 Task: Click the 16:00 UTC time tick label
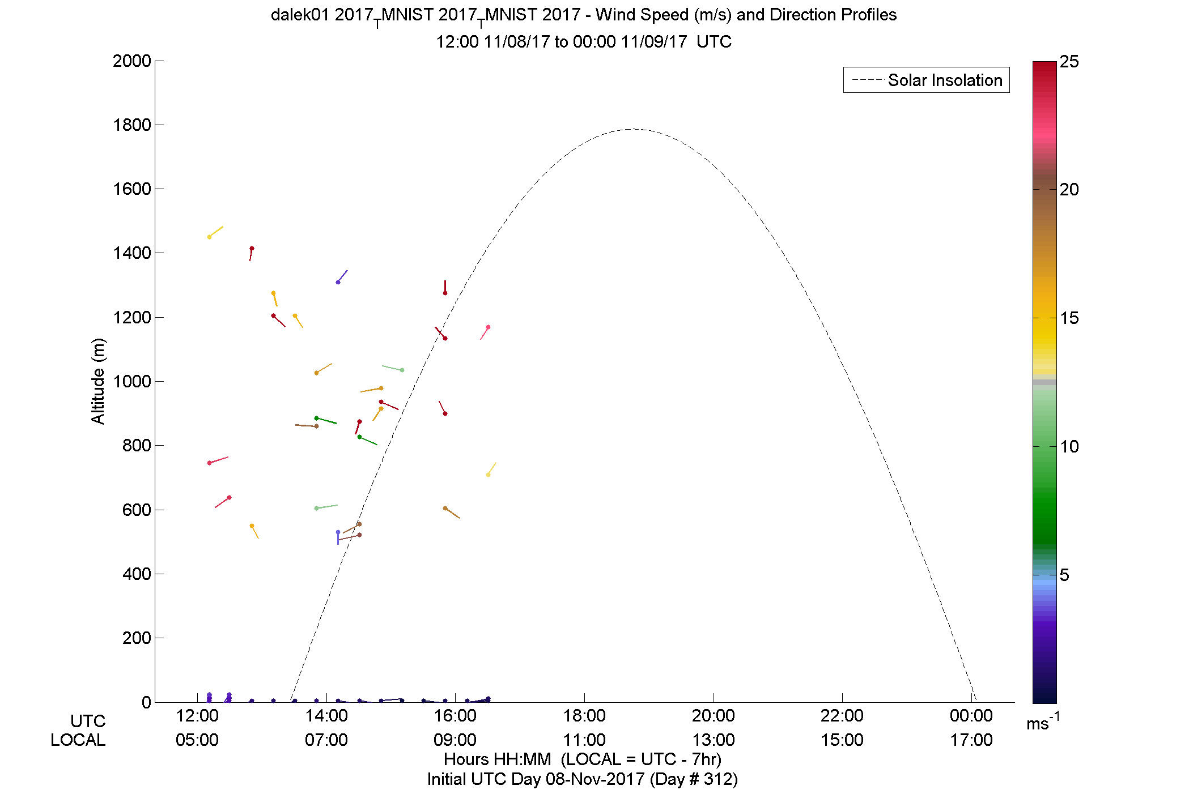pyautogui.click(x=455, y=715)
